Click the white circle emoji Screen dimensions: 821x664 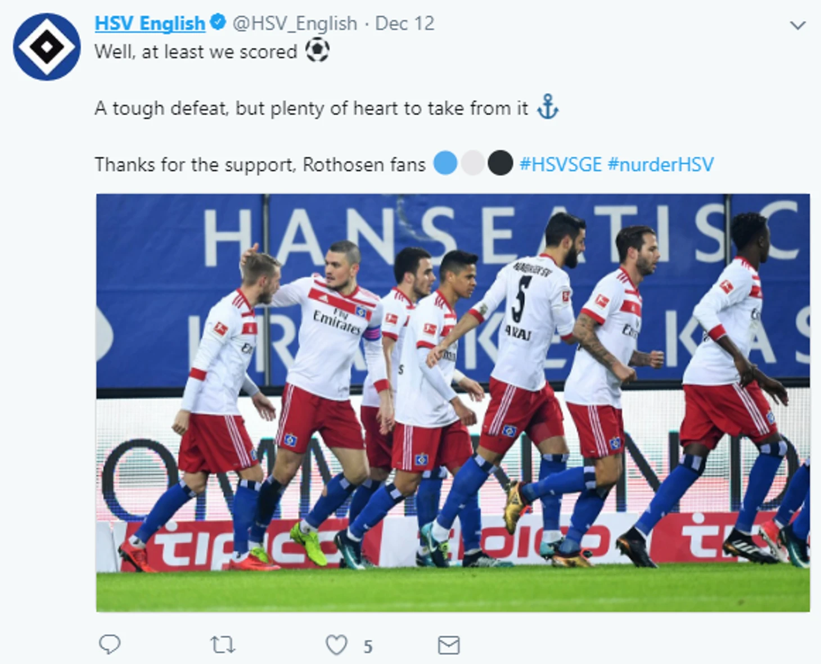473,163
